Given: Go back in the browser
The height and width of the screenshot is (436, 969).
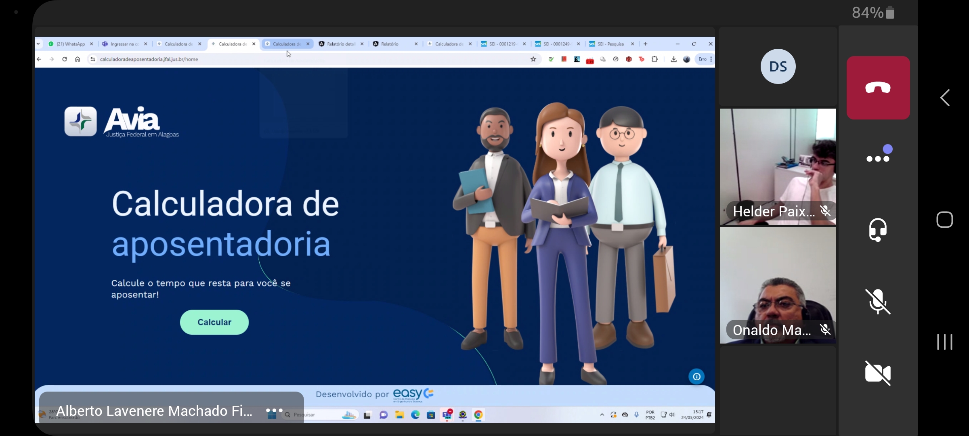Looking at the screenshot, I should coord(39,59).
